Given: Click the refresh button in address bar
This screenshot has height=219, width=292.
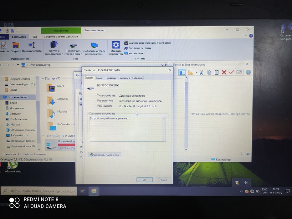Looking at the screenshot, I should pos(166,65).
